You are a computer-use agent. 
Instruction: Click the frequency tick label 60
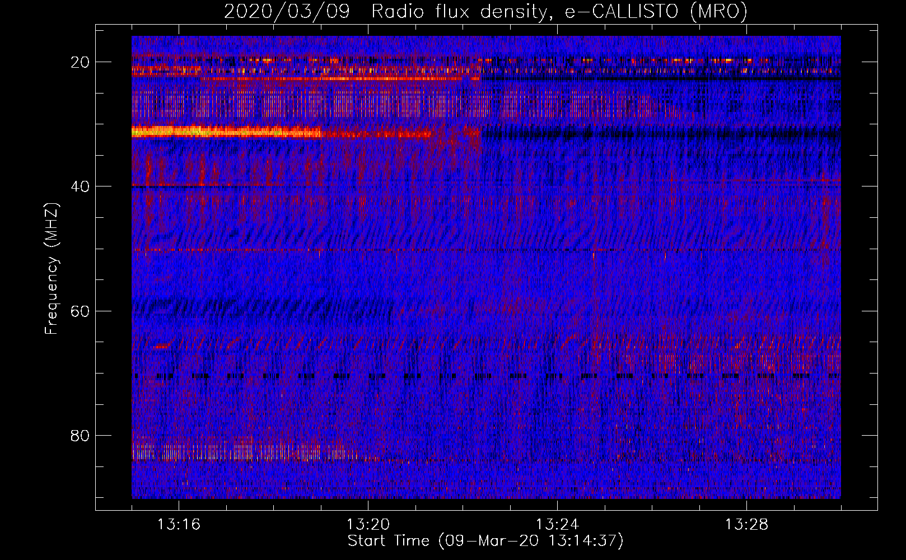(x=80, y=311)
